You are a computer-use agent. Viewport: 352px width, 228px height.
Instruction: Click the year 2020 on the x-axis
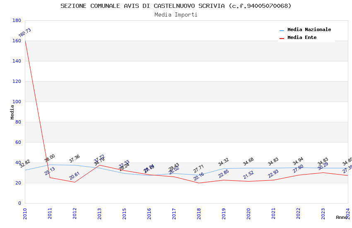click(x=248, y=213)
